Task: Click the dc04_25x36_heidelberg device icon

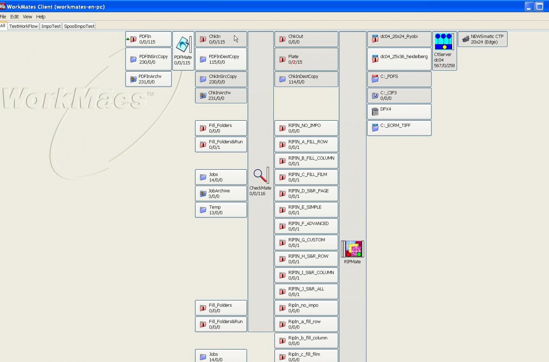Action: click(x=375, y=59)
